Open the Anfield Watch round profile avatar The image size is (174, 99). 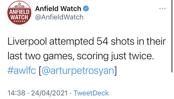tap(19, 13)
